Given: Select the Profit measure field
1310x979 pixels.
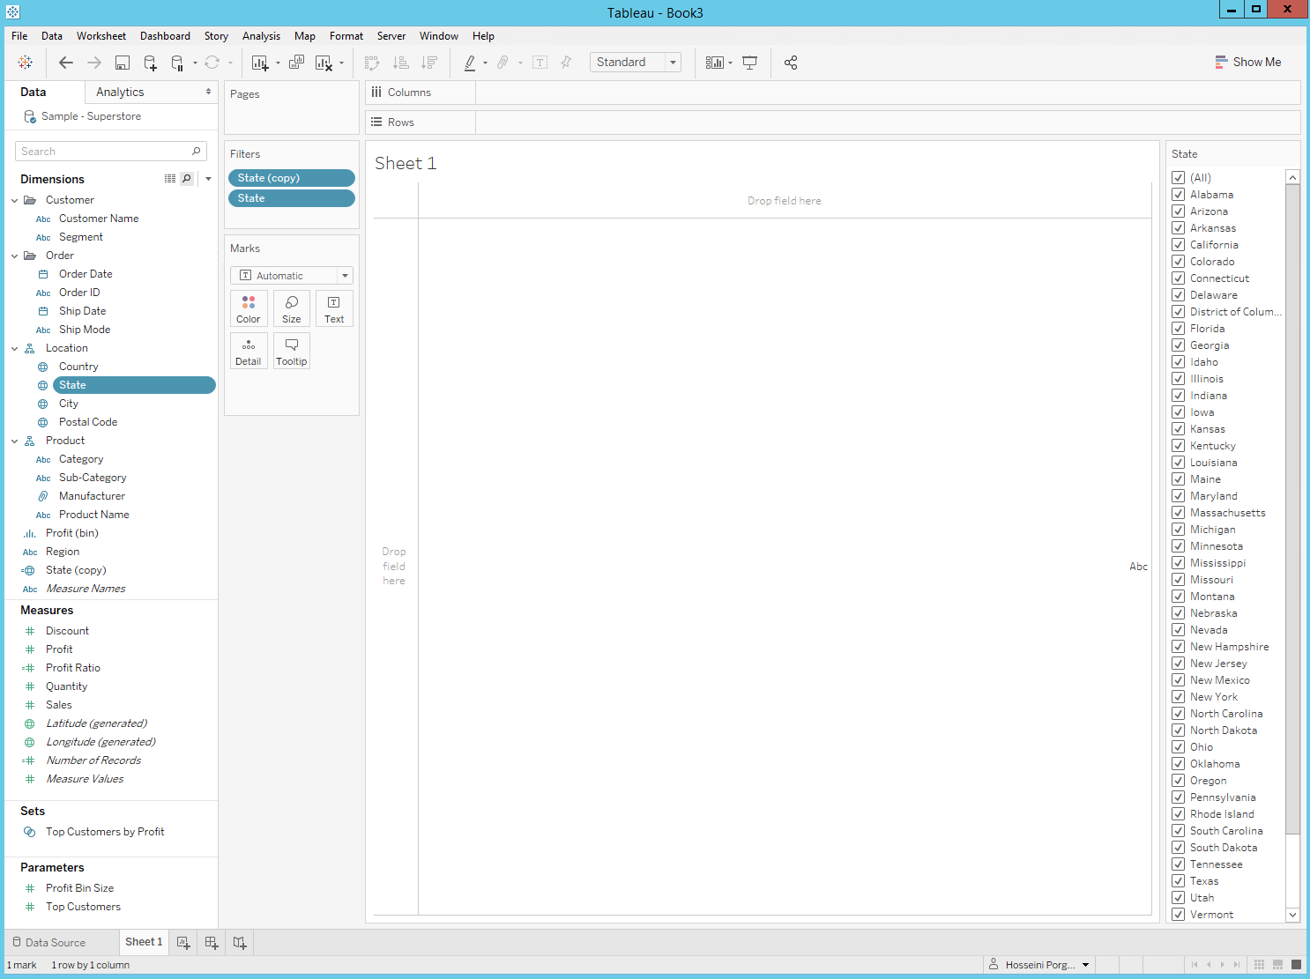Looking at the screenshot, I should point(59,649).
